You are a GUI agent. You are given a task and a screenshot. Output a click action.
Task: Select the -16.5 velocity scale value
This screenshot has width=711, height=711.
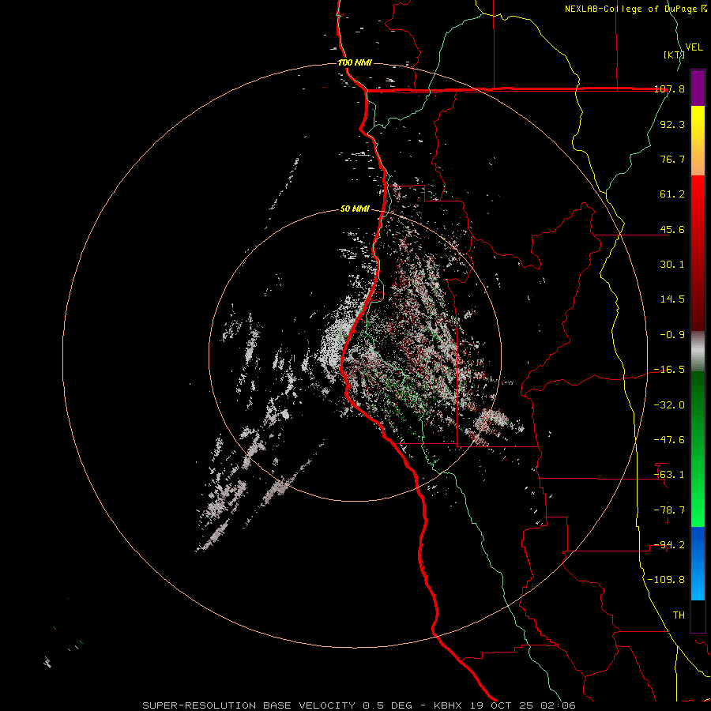670,370
